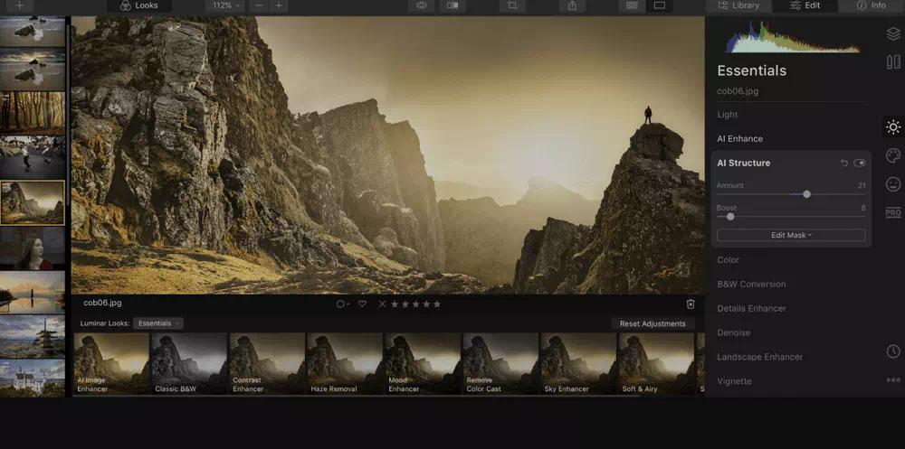Select the PRO tools icon
The image size is (905, 449).
893,212
